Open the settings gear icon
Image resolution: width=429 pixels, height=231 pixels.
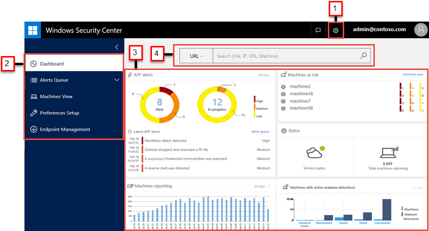pos(336,30)
